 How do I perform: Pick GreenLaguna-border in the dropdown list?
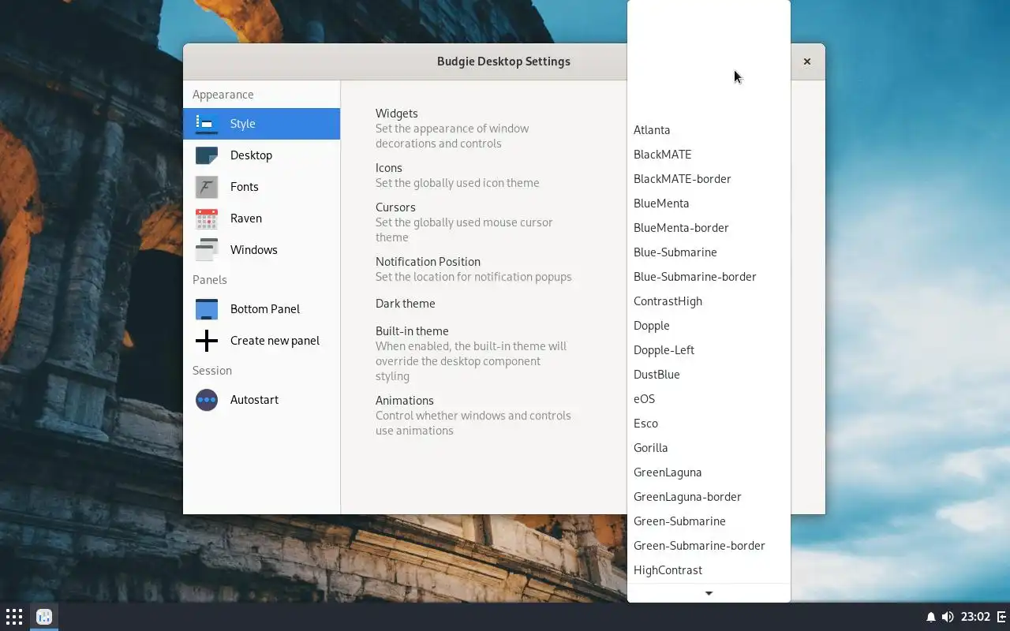(x=709, y=497)
